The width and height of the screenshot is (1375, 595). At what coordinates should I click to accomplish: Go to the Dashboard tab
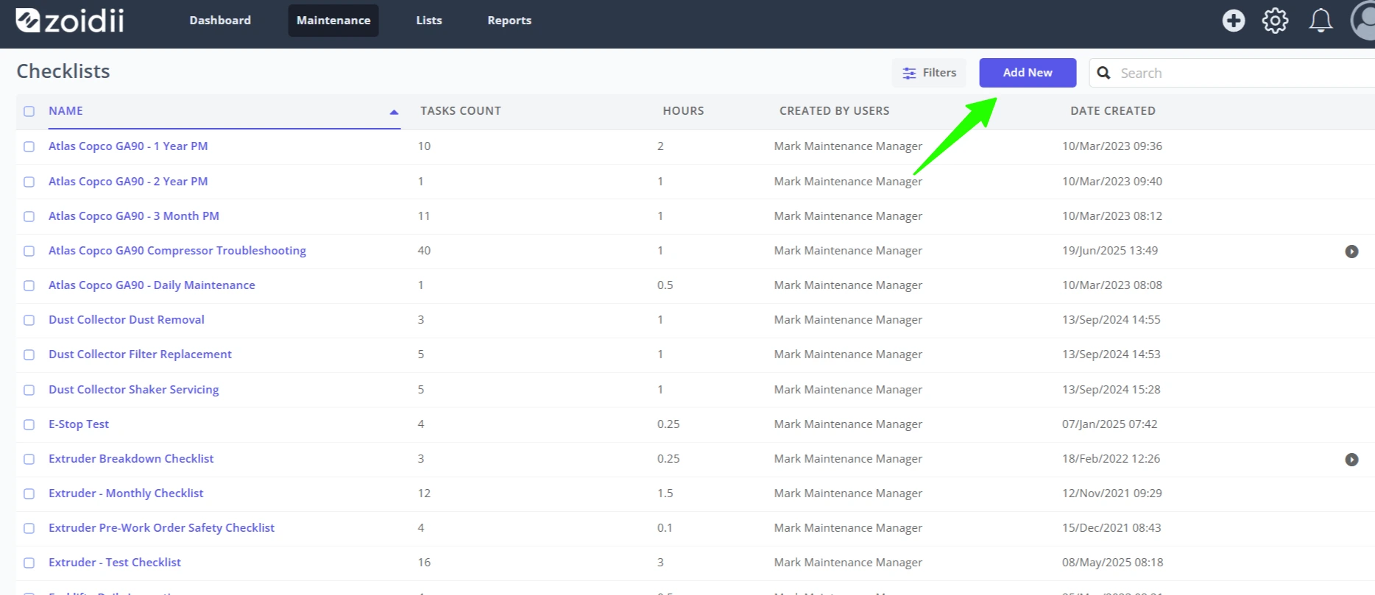(x=220, y=21)
